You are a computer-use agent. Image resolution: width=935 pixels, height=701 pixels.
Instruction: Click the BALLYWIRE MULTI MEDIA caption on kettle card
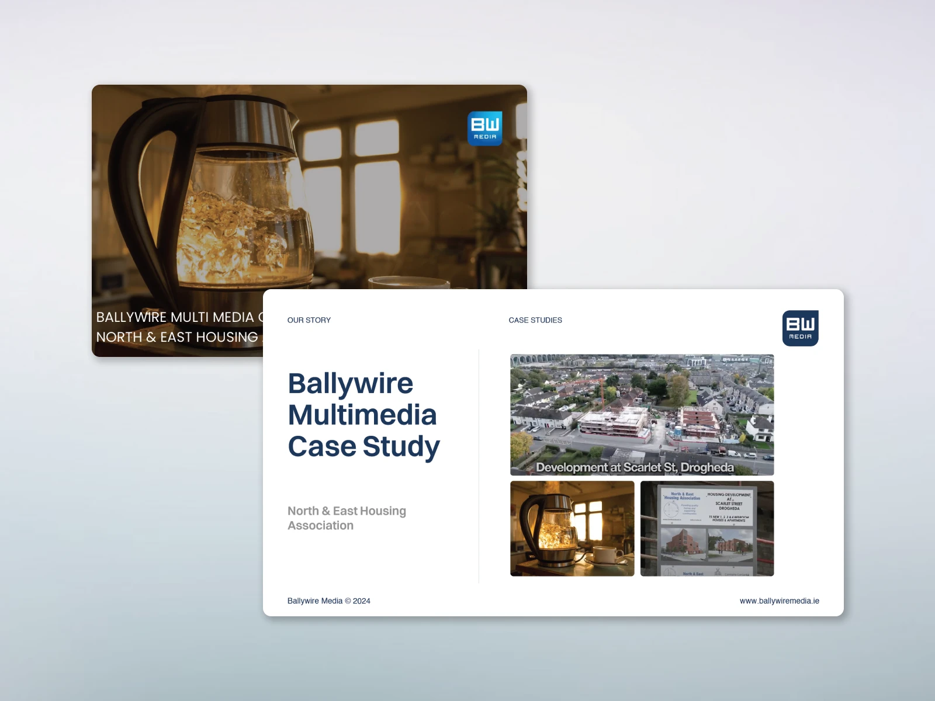tap(179, 317)
